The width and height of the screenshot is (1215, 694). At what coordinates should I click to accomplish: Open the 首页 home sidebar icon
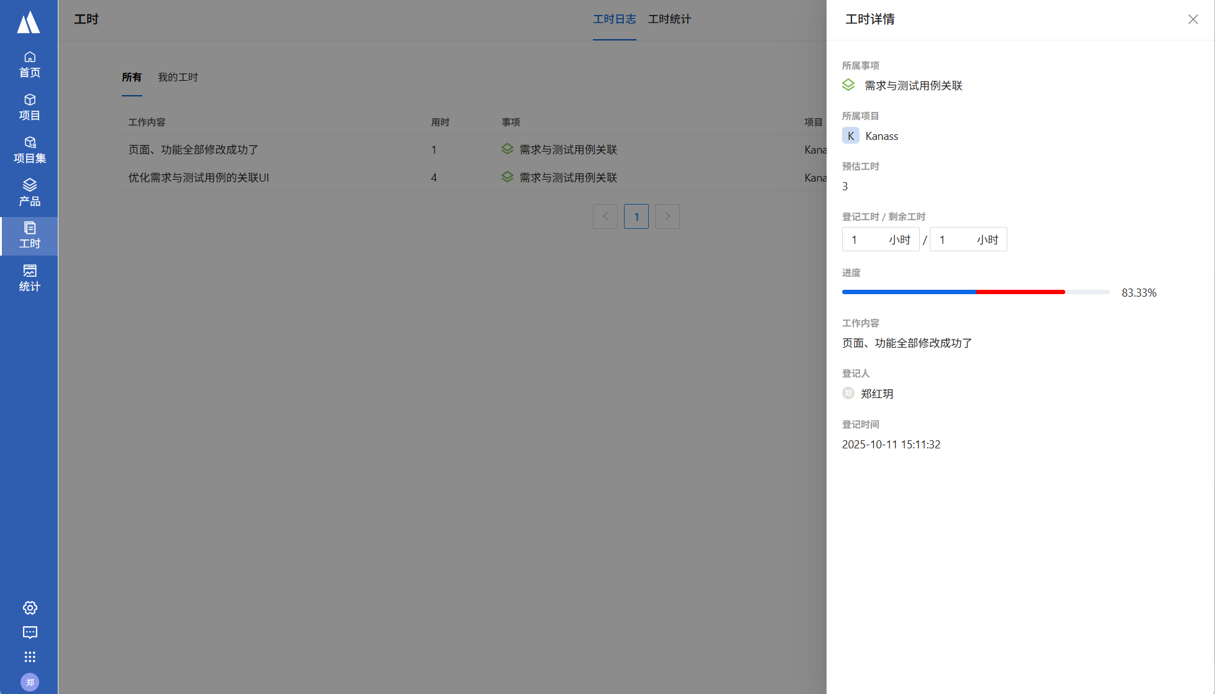coord(29,64)
